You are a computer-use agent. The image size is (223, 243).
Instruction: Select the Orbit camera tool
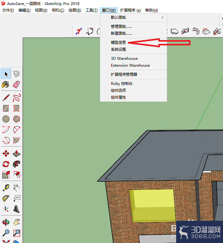click(6, 222)
